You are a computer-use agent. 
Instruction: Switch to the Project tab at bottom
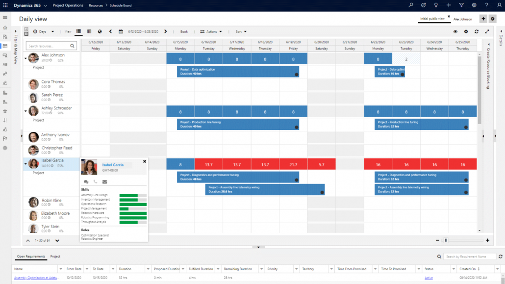pyautogui.click(x=55, y=256)
